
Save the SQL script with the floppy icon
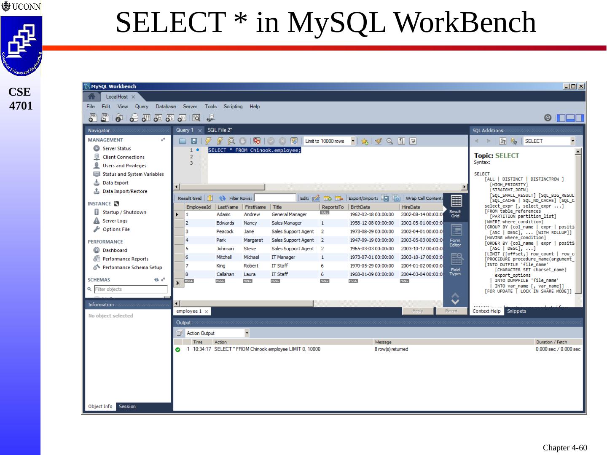(x=194, y=141)
